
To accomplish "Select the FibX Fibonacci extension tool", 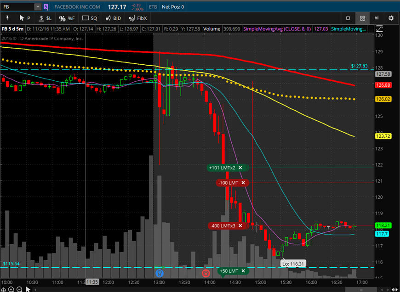I will coord(138,18).
